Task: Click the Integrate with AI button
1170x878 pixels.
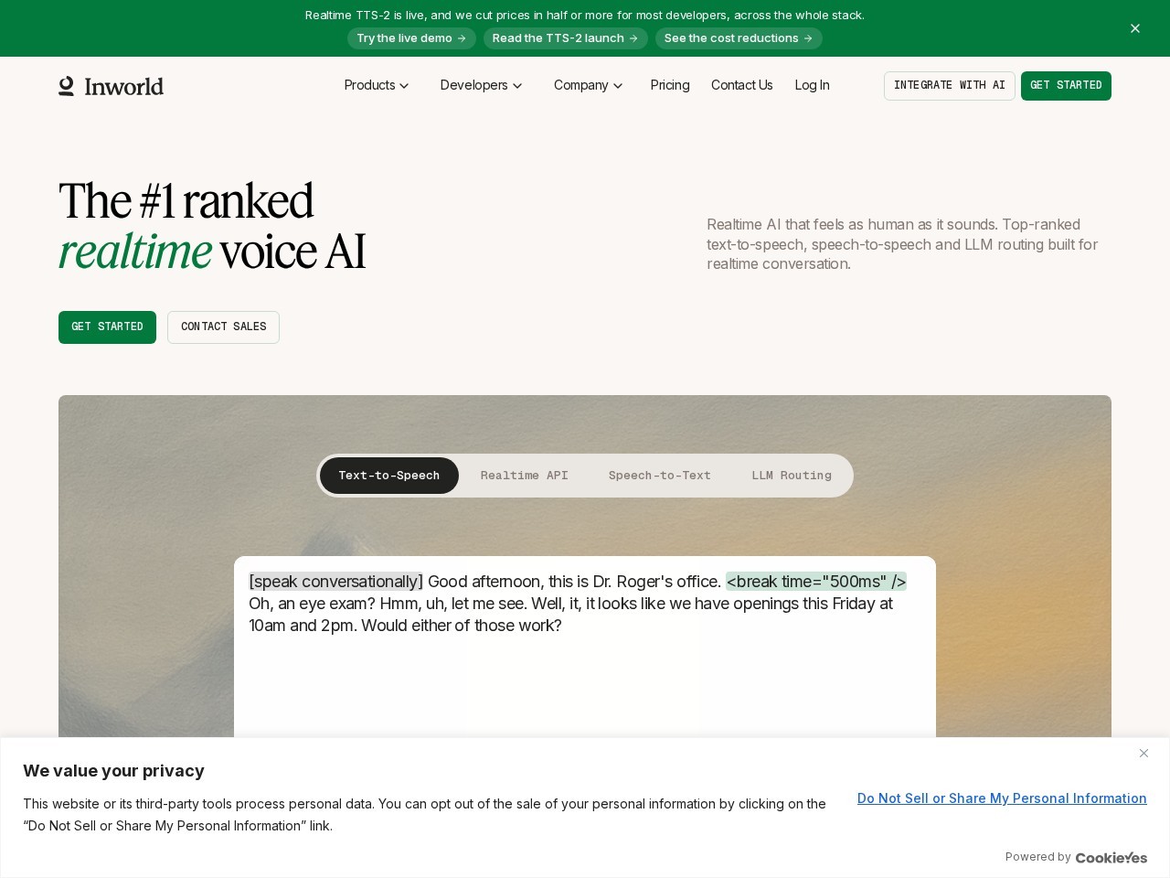Action: coord(949,86)
